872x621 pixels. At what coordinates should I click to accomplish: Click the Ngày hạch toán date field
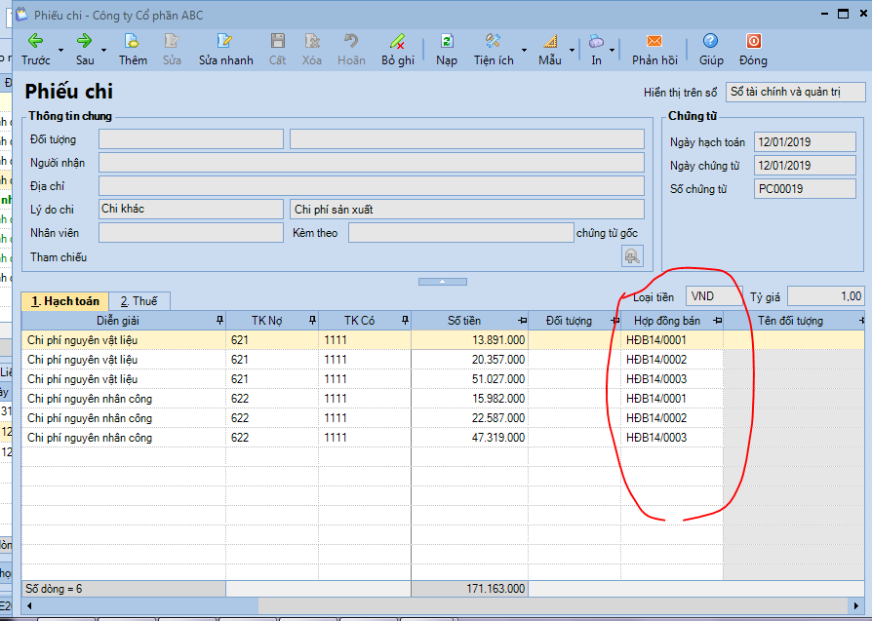point(805,141)
